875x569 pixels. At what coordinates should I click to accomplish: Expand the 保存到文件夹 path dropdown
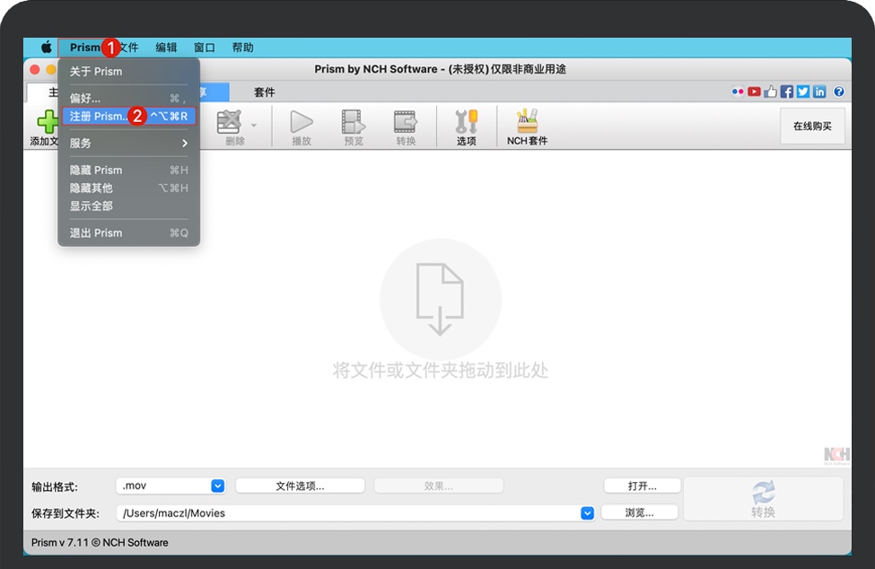tap(587, 512)
